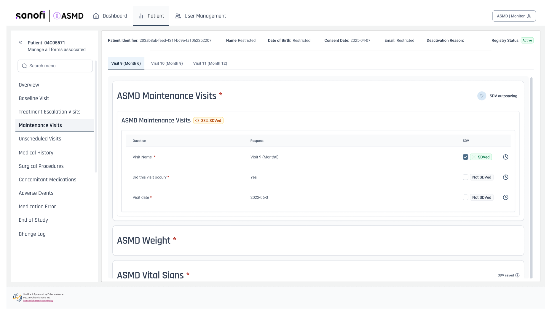Screen dimensions: 549x310
Task: Open Medical History in sidebar
Action: click(x=36, y=153)
